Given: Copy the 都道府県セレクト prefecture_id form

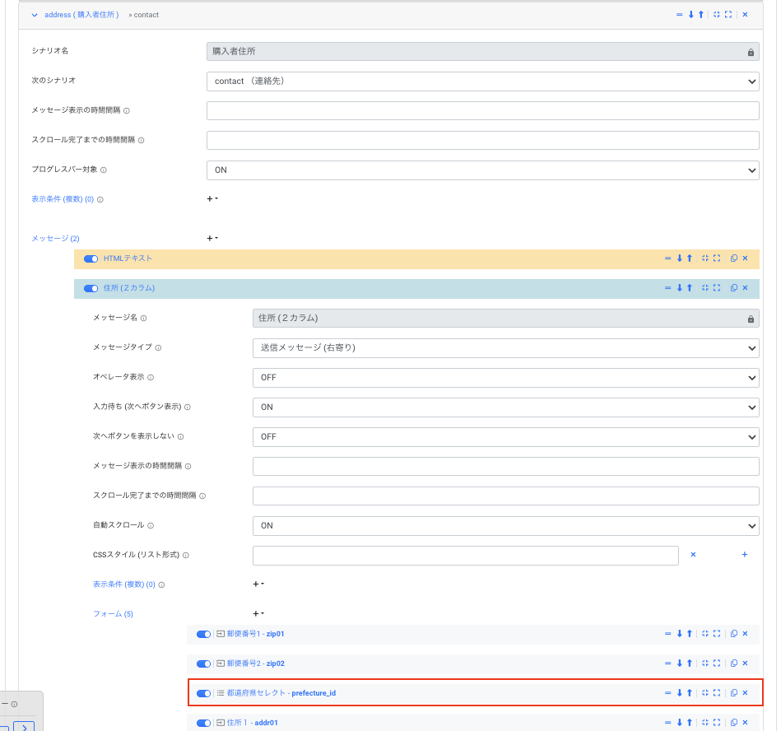Looking at the screenshot, I should [x=733, y=693].
